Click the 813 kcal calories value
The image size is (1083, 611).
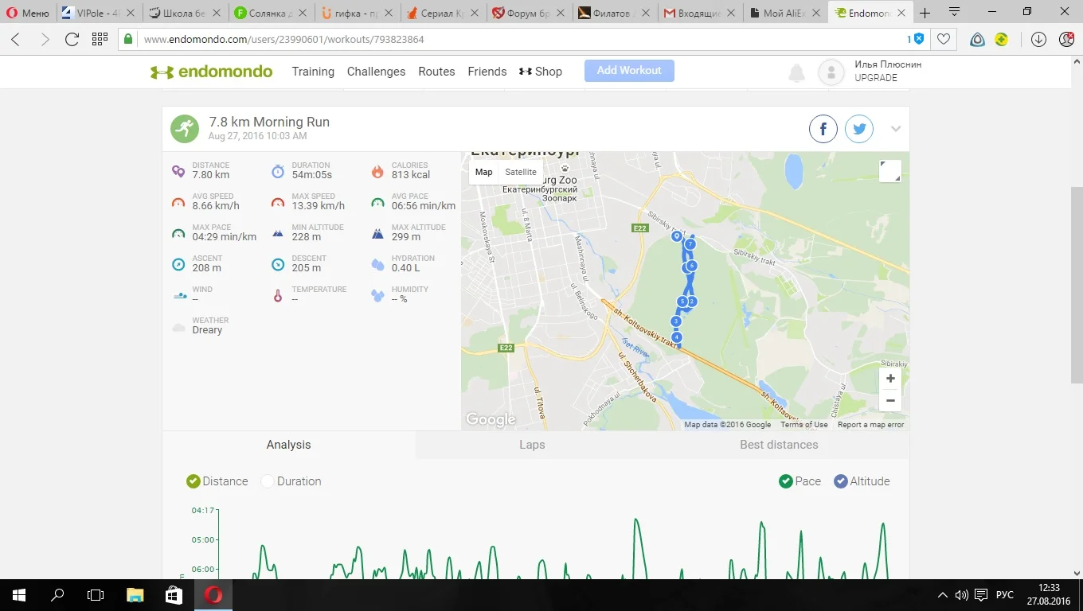[x=411, y=175]
